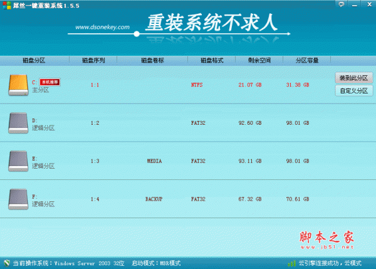Click the 93.11 GB free space value
376x269 pixels.
click(250, 161)
